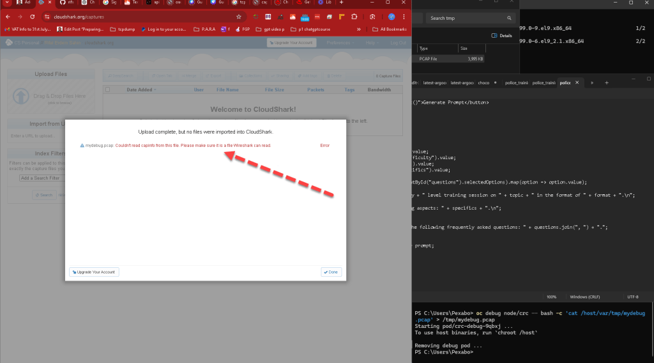The height and width of the screenshot is (363, 654).
Task: Click the CloudShark shark logo icon
Action: coord(9,43)
